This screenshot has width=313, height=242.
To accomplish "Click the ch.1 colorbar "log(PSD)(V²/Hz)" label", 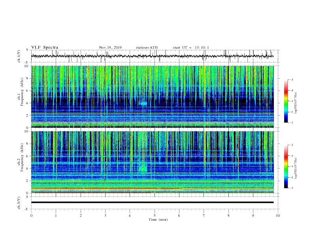I will (x=296, y=103).
